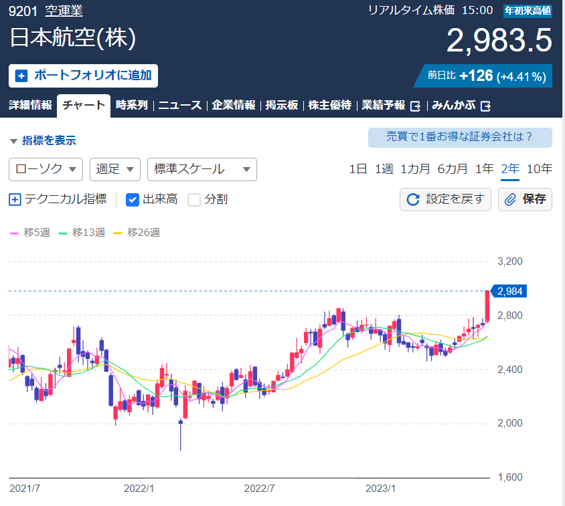This screenshot has height=506, width=565.
Task: Click the 日本航空(株) company name
Action: pos(73,38)
